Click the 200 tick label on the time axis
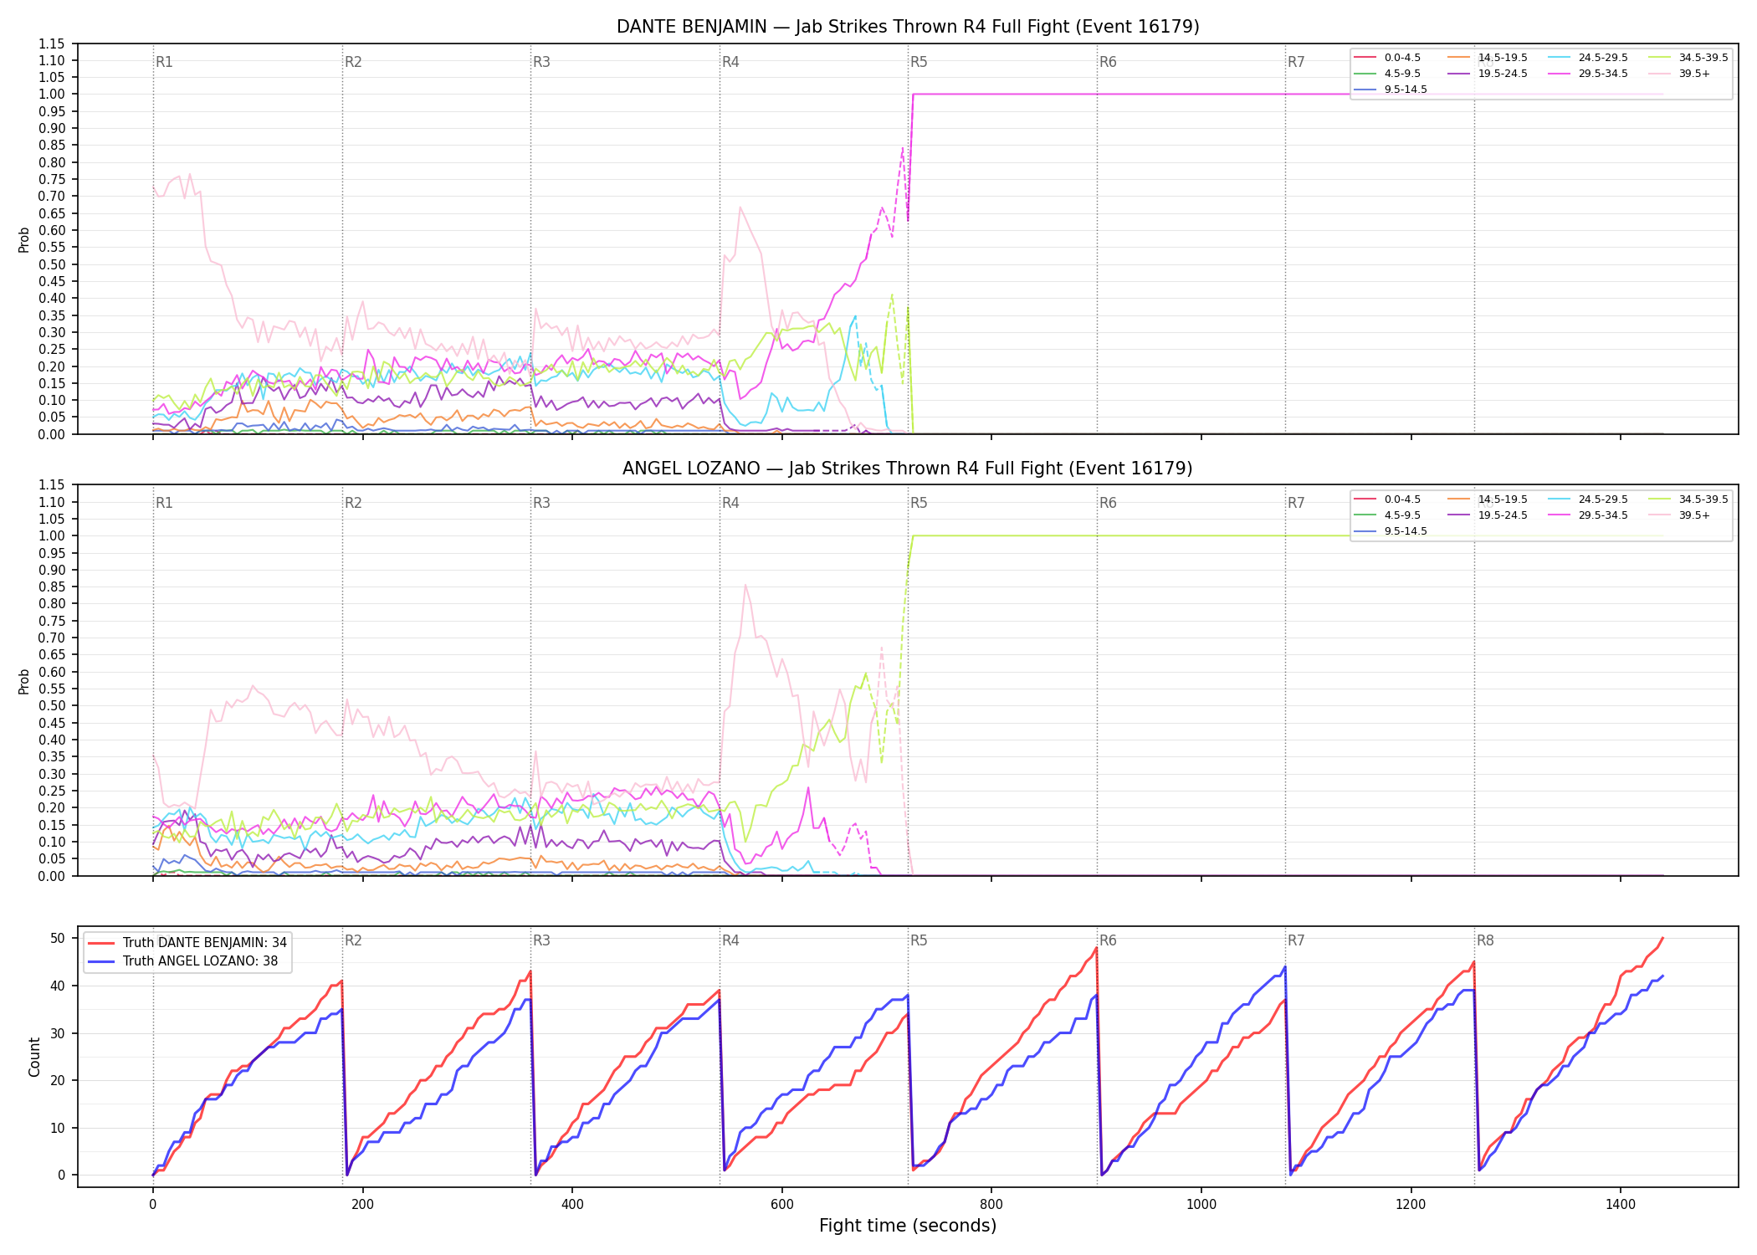1757x1255 pixels. tap(362, 1205)
